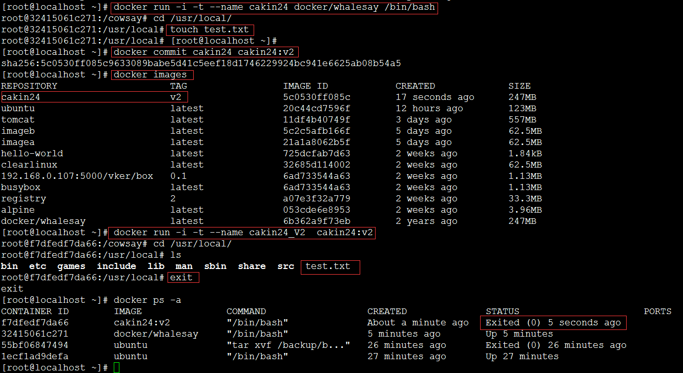683x373 pixels.
Task: Click the REPOSITORY column header
Action: coord(29,86)
